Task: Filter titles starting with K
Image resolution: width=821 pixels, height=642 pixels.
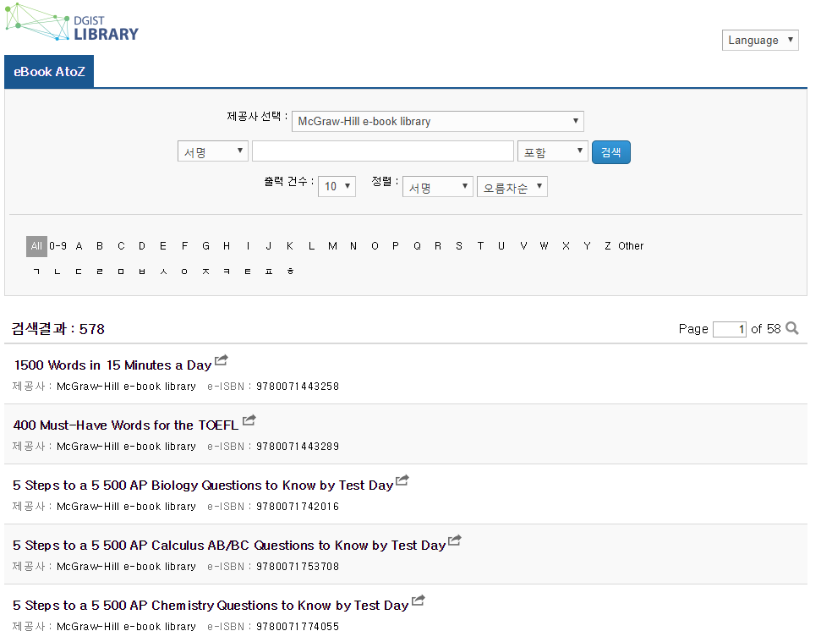Action: click(290, 246)
